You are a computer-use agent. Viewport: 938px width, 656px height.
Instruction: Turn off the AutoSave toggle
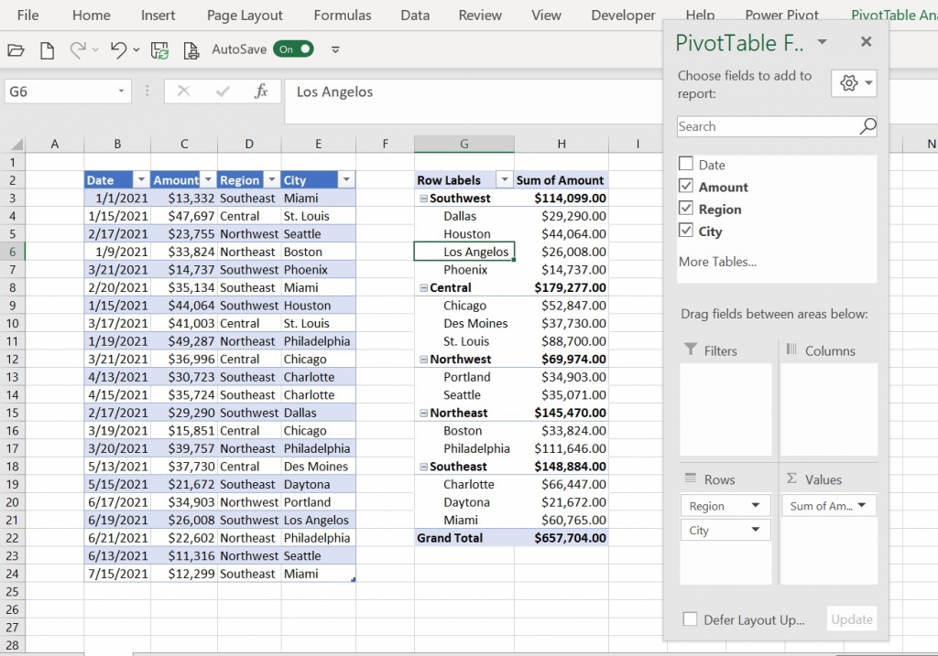click(294, 49)
